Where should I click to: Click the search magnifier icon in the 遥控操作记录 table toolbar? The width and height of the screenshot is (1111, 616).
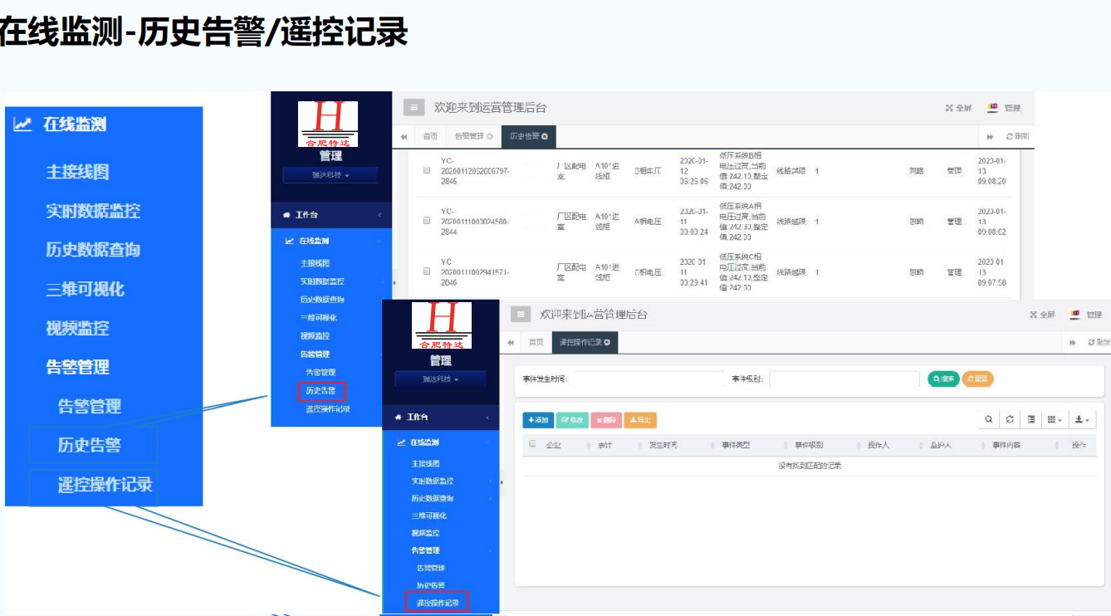pyautogui.click(x=988, y=419)
